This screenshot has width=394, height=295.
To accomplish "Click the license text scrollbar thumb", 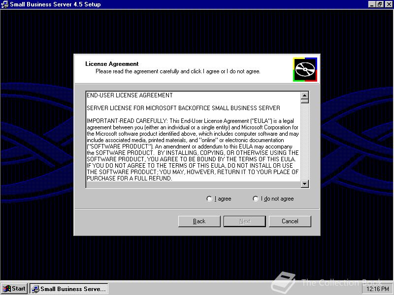I will 304,101.
